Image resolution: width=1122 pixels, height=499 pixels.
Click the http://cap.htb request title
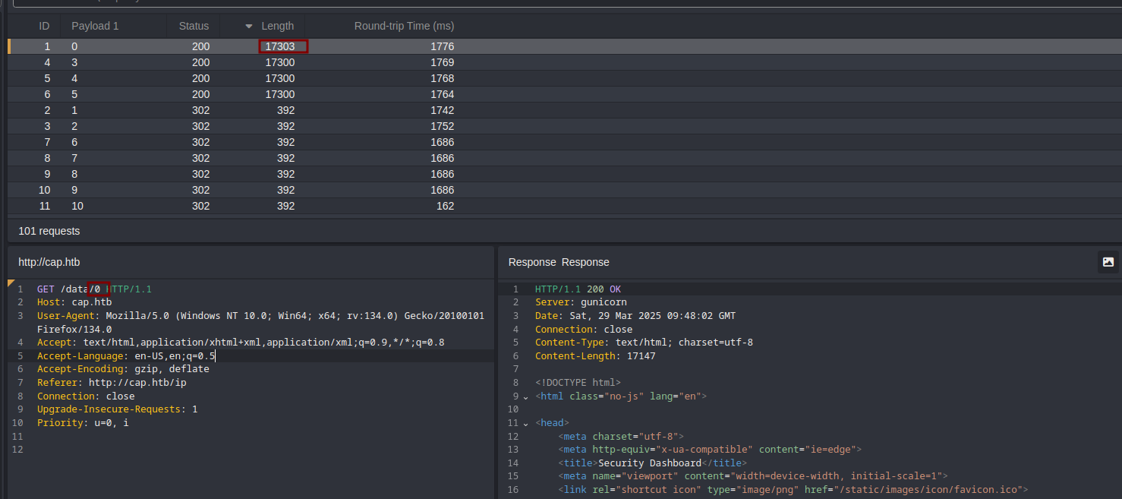pos(49,261)
